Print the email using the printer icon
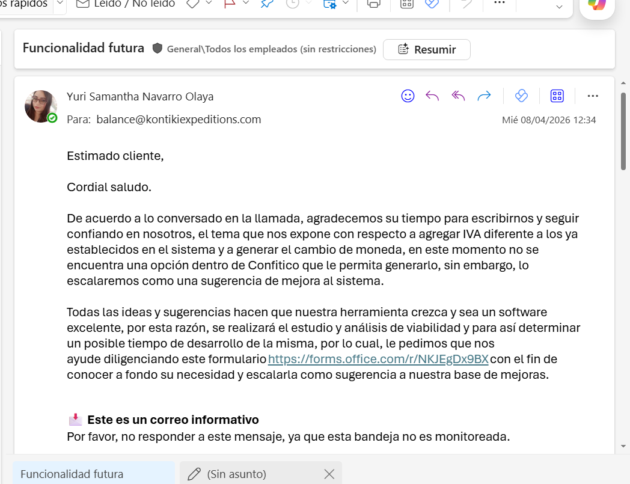630x484 pixels. tap(373, 4)
